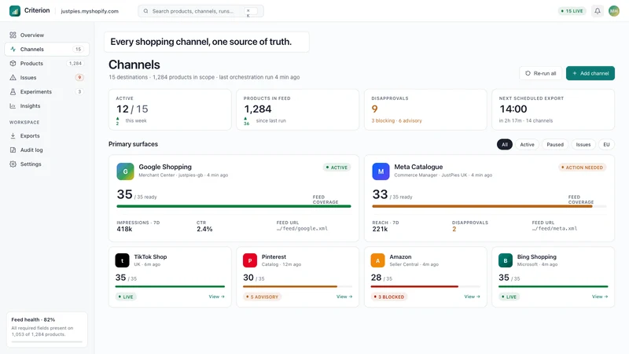The image size is (629, 354).
Task: Open Insights in the sidebar
Action: (47, 106)
